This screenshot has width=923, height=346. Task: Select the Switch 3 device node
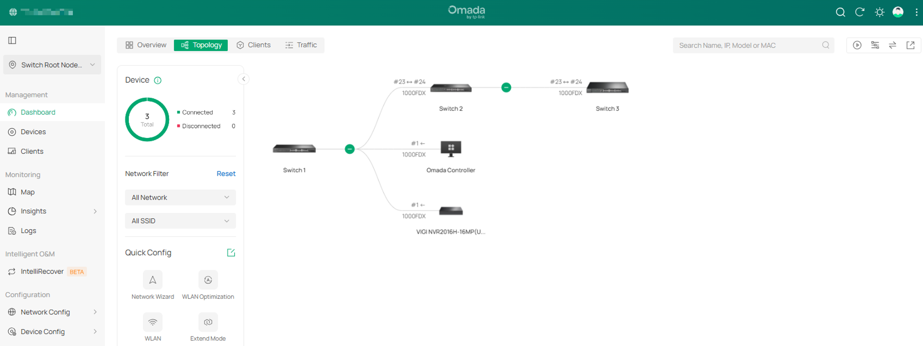607,88
